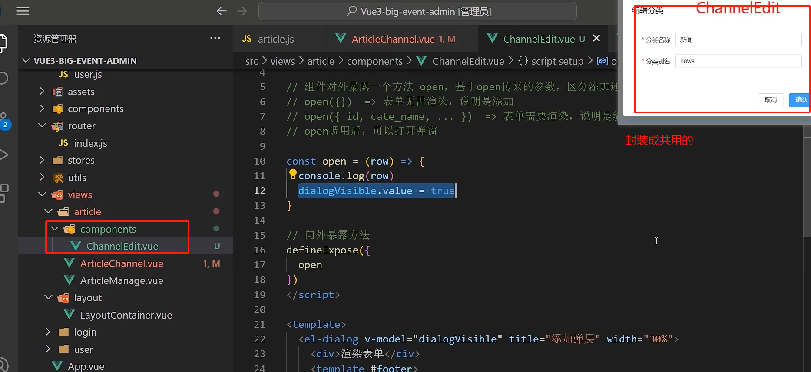811x372 pixels.
Task: Click the console.log(row) statement on line 11
Action: (346, 176)
